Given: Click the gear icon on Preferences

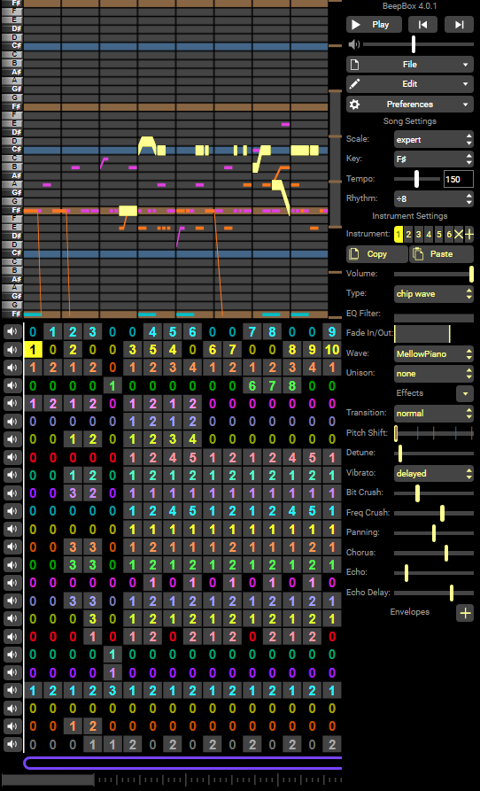Looking at the screenshot, I should click(x=354, y=105).
